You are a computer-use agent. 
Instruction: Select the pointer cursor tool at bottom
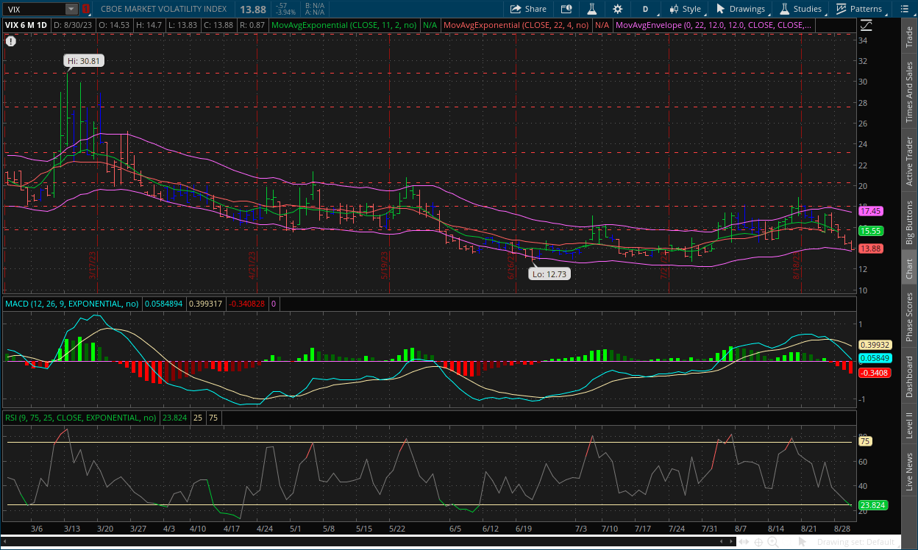(803, 543)
